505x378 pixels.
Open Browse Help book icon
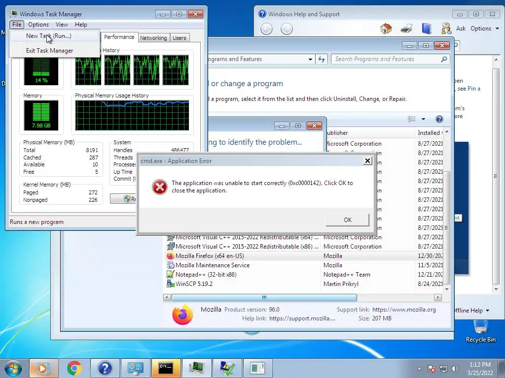tap(427, 29)
